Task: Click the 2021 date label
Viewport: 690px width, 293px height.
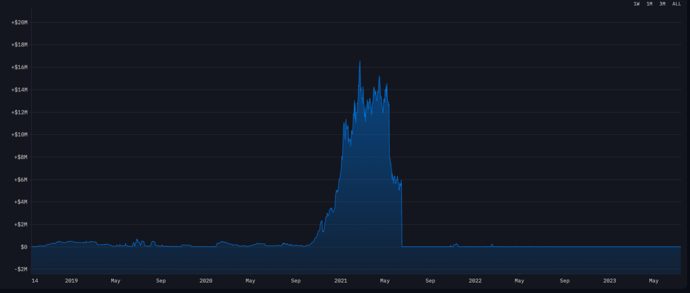Action: coord(341,281)
